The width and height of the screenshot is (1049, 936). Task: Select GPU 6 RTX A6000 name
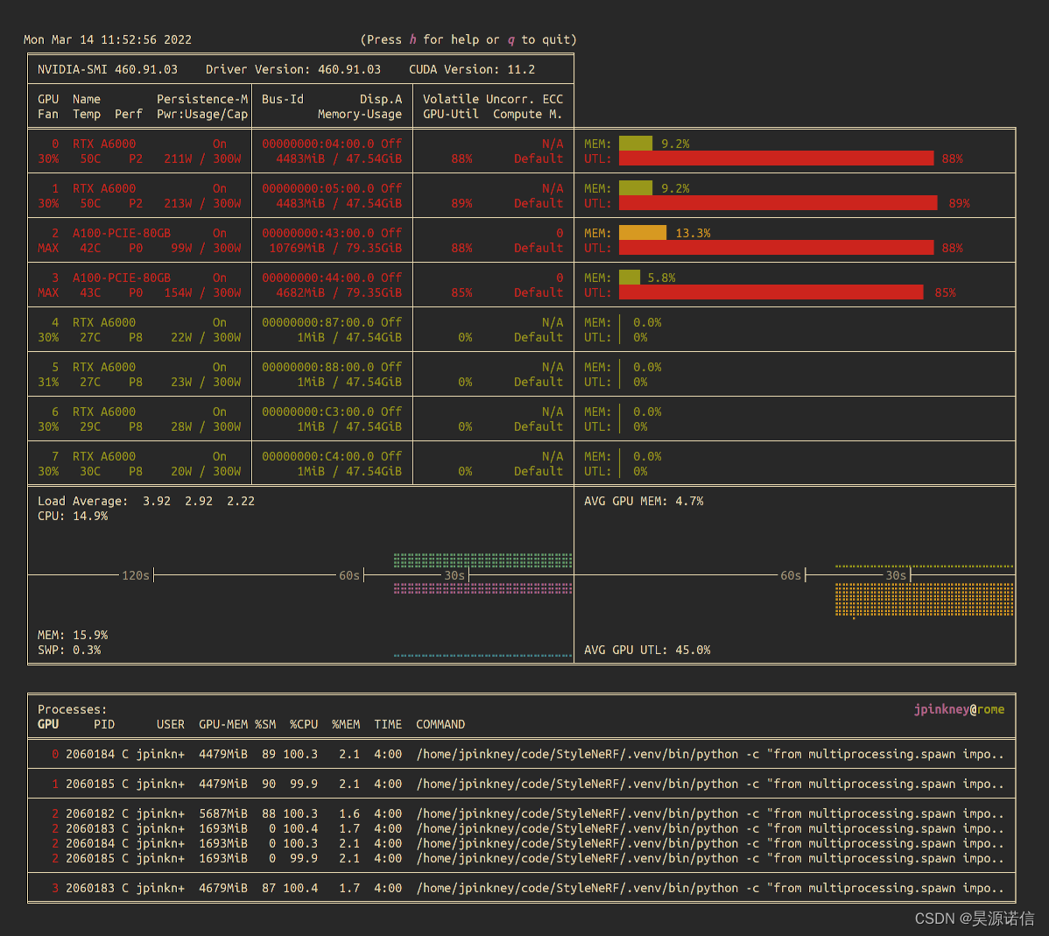(x=103, y=412)
